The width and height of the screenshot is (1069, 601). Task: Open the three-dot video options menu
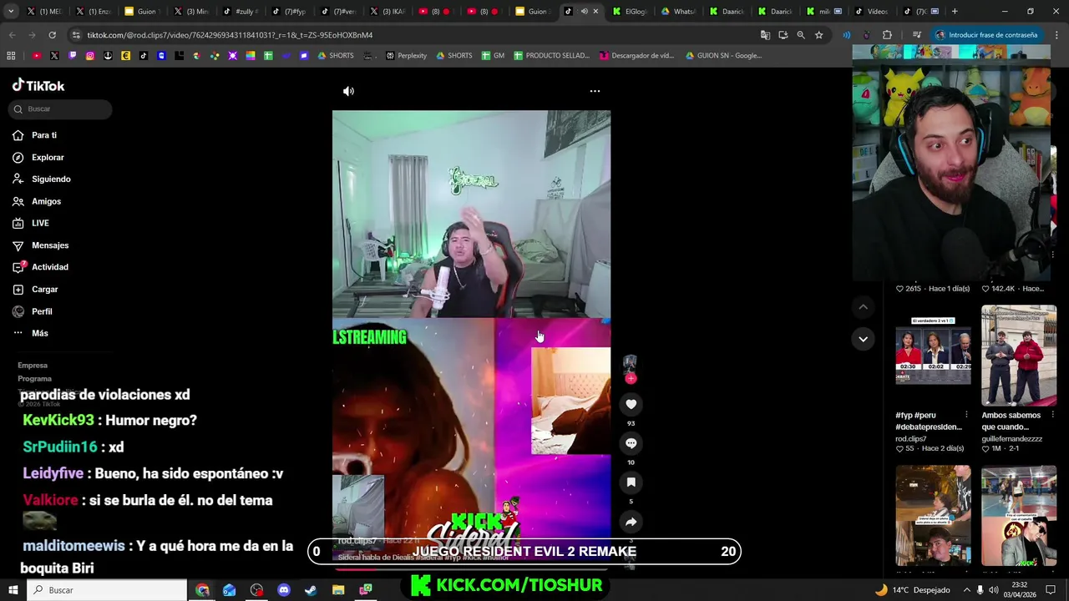(595, 91)
